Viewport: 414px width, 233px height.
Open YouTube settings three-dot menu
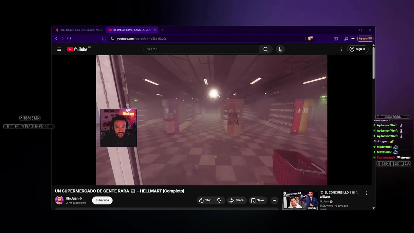pyautogui.click(x=341, y=49)
